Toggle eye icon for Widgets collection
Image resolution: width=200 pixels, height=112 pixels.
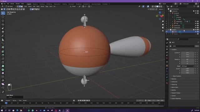pos(196,30)
